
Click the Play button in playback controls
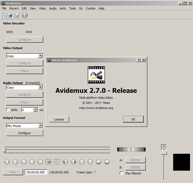tap(7, 162)
